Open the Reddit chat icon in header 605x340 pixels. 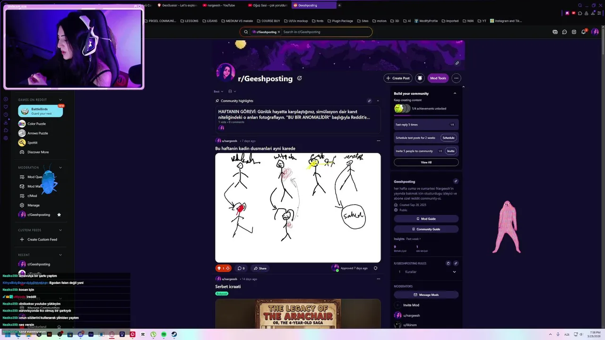pyautogui.click(x=564, y=32)
